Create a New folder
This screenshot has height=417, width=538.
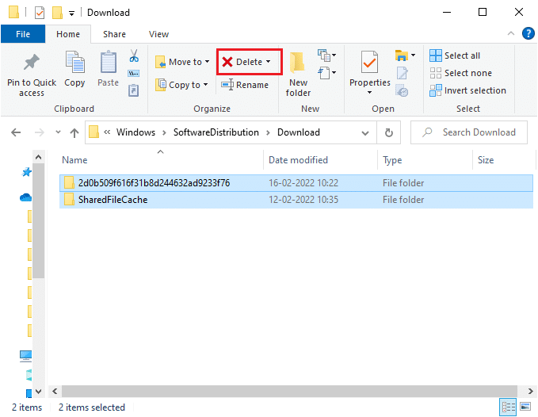297,75
